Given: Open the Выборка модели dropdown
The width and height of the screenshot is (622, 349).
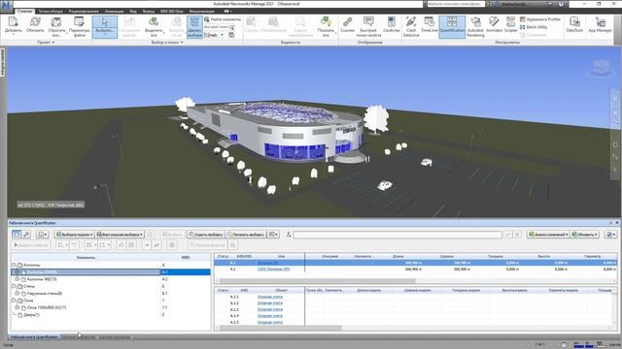Looking at the screenshot, I should coord(74,235).
